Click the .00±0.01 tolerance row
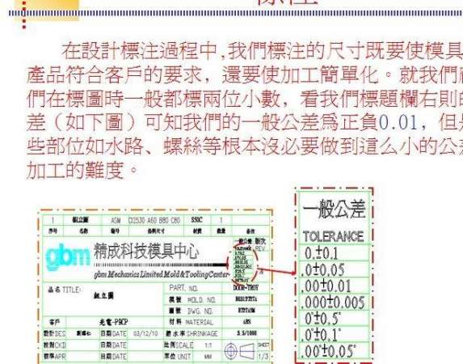 (x=335, y=286)
